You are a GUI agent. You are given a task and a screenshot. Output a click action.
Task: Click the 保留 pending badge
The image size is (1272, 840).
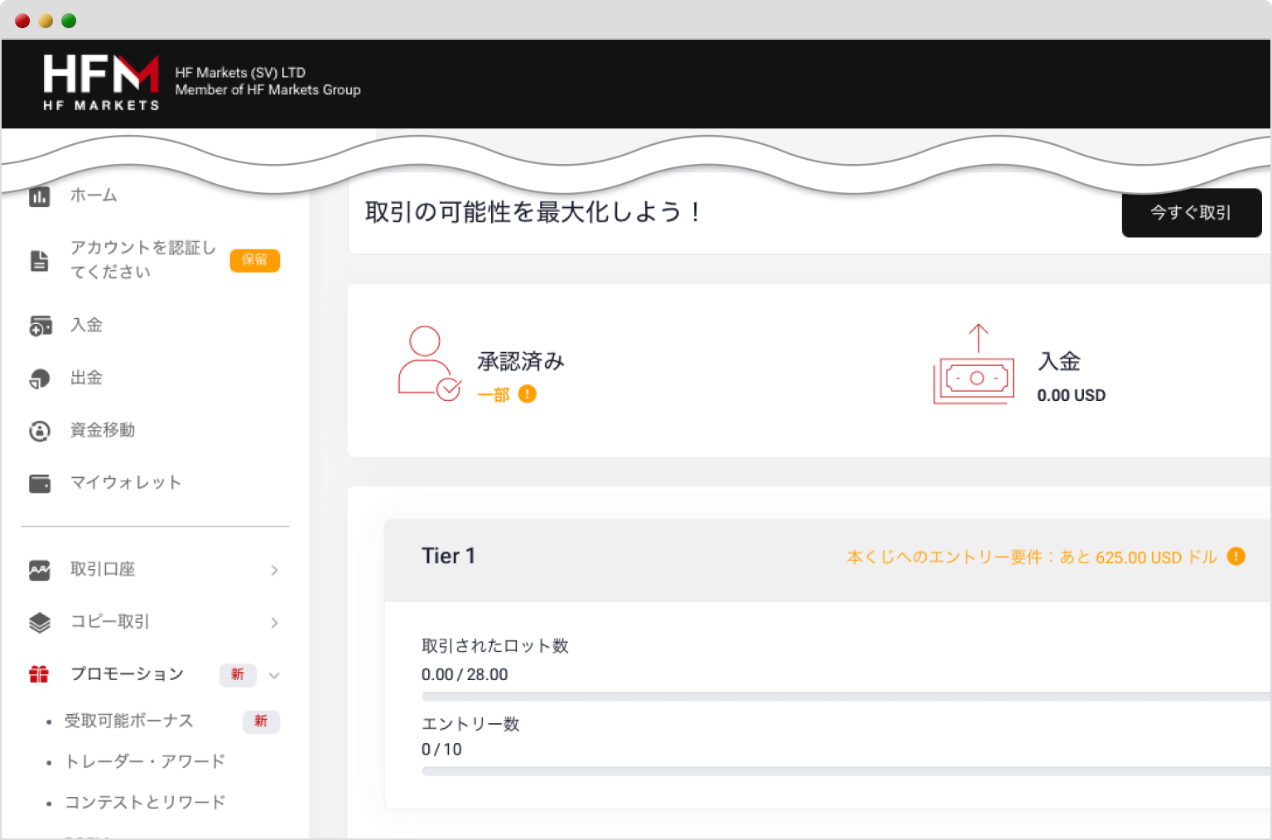254,260
